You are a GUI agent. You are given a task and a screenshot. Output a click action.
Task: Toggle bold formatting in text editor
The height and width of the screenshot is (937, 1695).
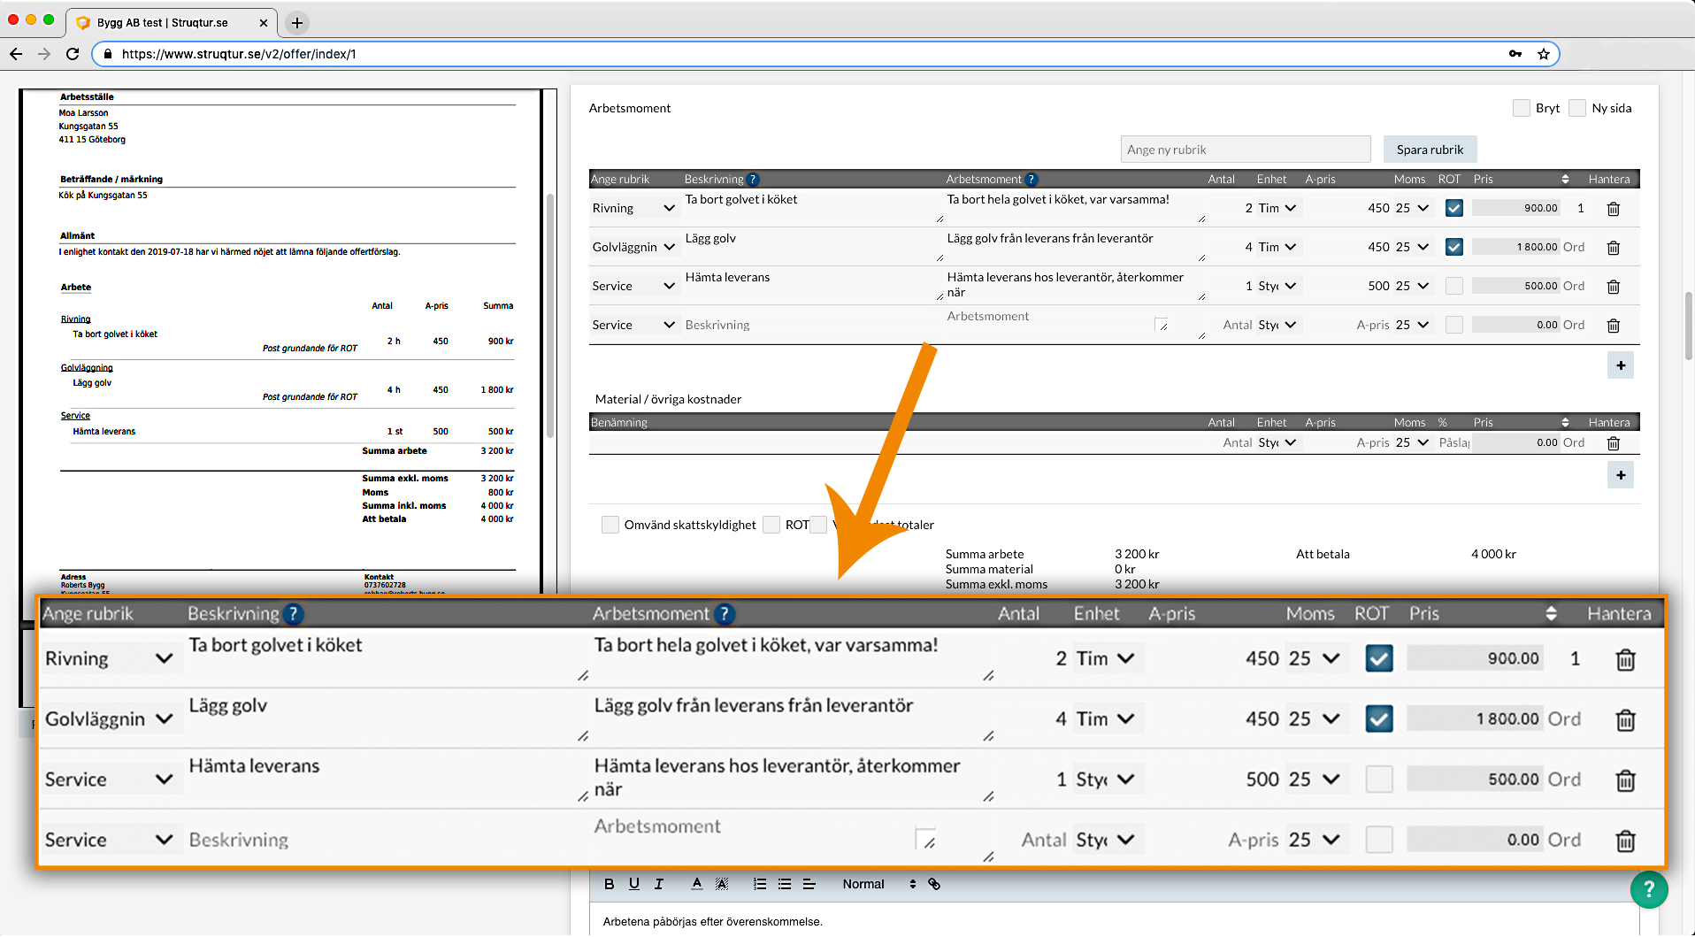pos(609,884)
